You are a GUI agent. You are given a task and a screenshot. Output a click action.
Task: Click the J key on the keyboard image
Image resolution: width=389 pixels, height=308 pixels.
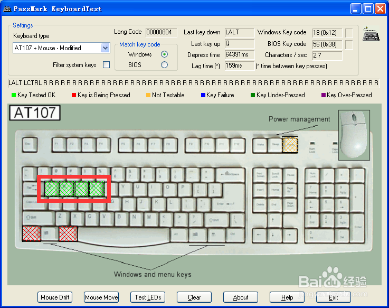pyautogui.click(x=144, y=203)
